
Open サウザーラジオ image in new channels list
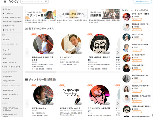click(99, 95)
